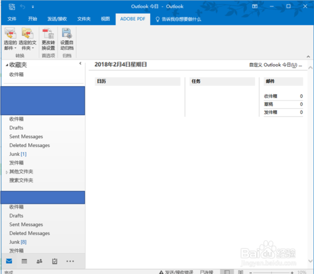Viewport: 314px width, 274px height.
Task: Select the Normal view button in the status bar
Action: tap(227, 272)
